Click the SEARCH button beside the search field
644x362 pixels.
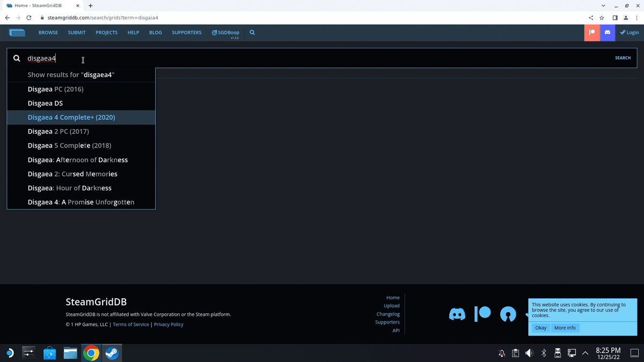[x=623, y=58]
